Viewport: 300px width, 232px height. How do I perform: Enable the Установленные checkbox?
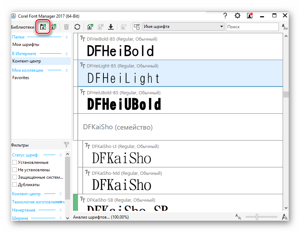point(14,162)
